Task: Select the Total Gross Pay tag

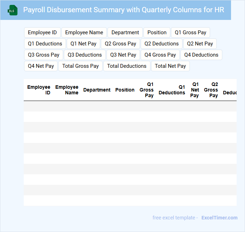Action: pyautogui.click(x=80, y=66)
